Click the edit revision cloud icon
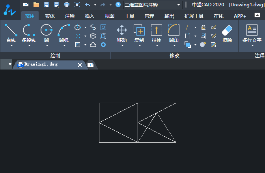 [203, 27]
